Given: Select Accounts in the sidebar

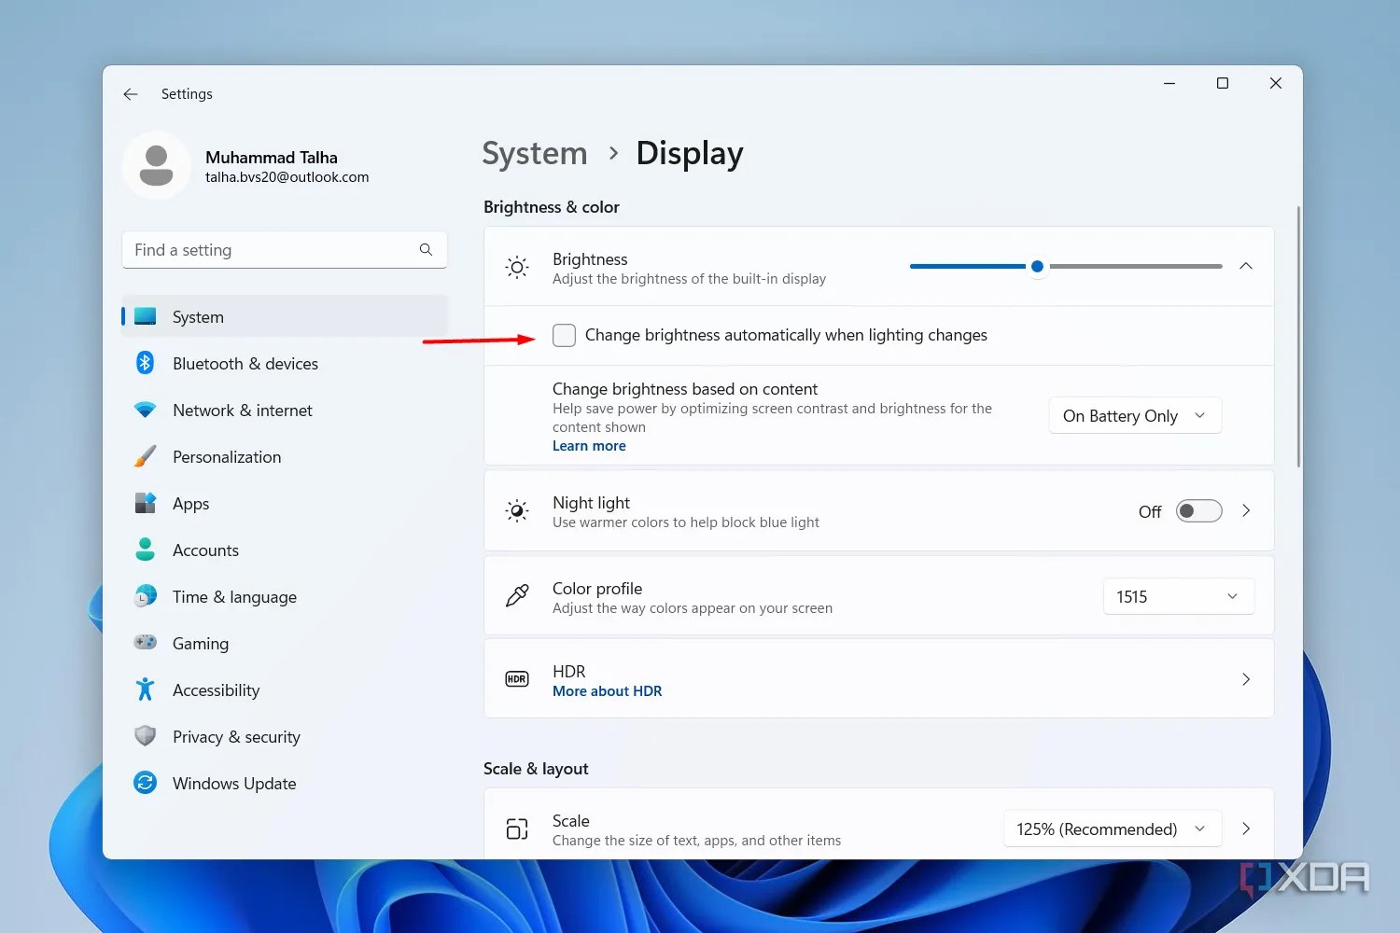Looking at the screenshot, I should click(205, 550).
